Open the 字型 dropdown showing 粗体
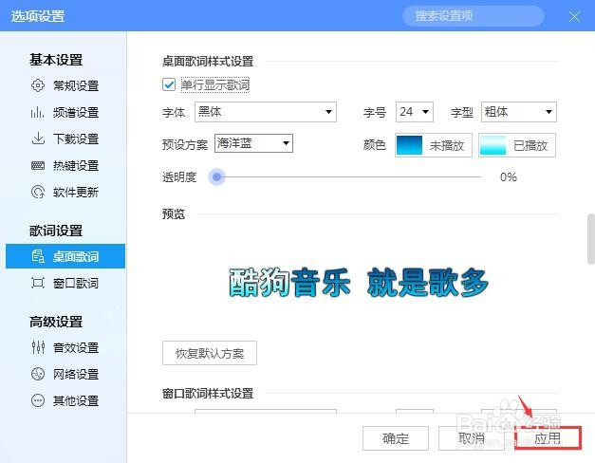595x463 pixels. pyautogui.click(x=519, y=112)
